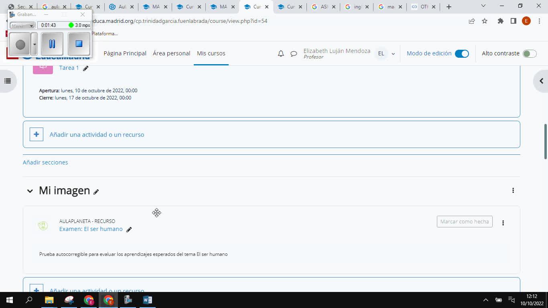Open Windows taskbar search
The height and width of the screenshot is (308, 548).
(29, 300)
